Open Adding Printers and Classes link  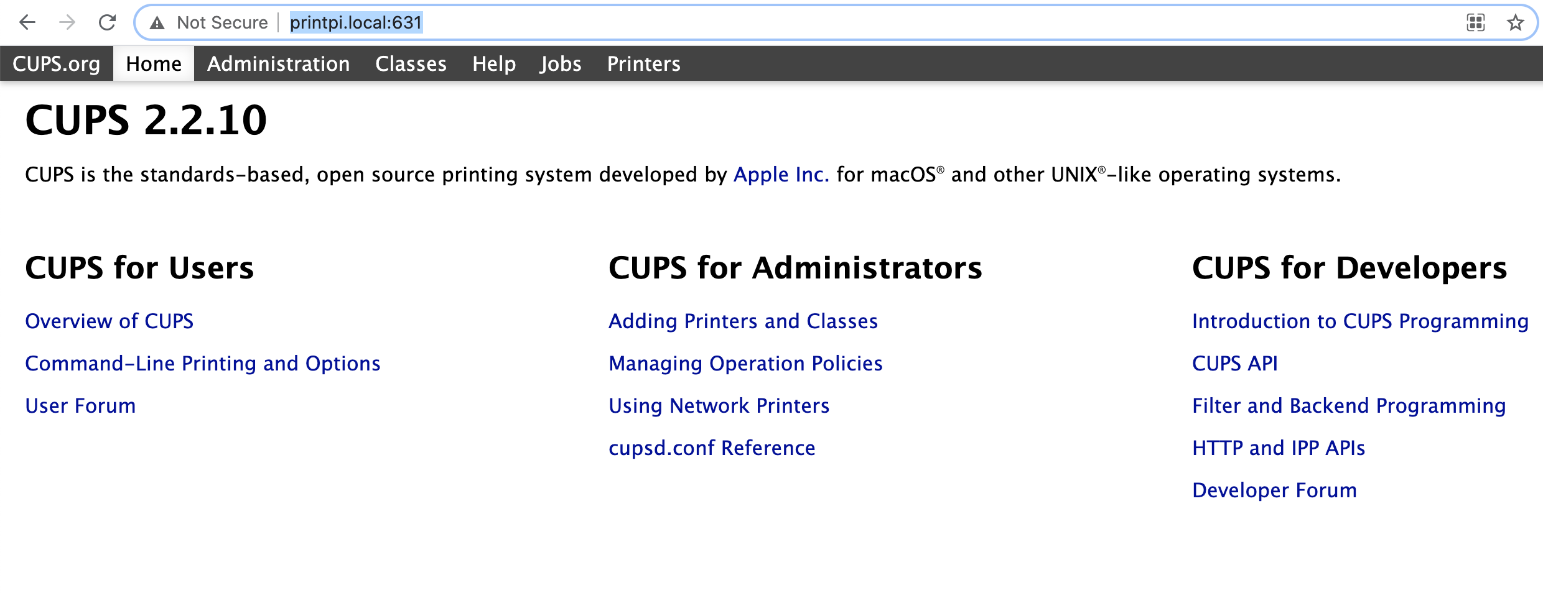(743, 321)
